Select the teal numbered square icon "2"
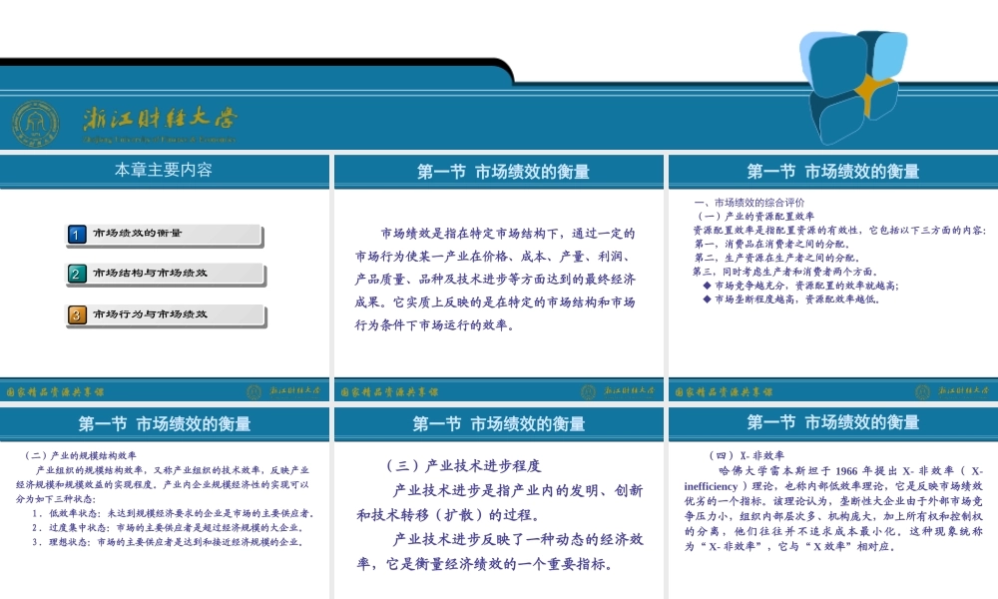Image resolution: width=998 pixels, height=599 pixels. pos(77,274)
